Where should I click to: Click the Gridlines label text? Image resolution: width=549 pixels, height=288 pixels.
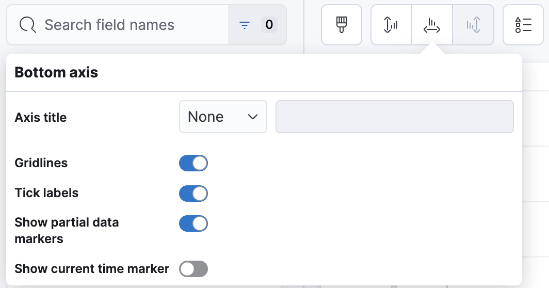[x=41, y=163]
